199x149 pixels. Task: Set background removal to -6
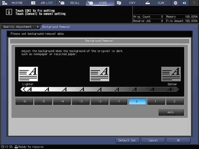(x=24, y=101)
